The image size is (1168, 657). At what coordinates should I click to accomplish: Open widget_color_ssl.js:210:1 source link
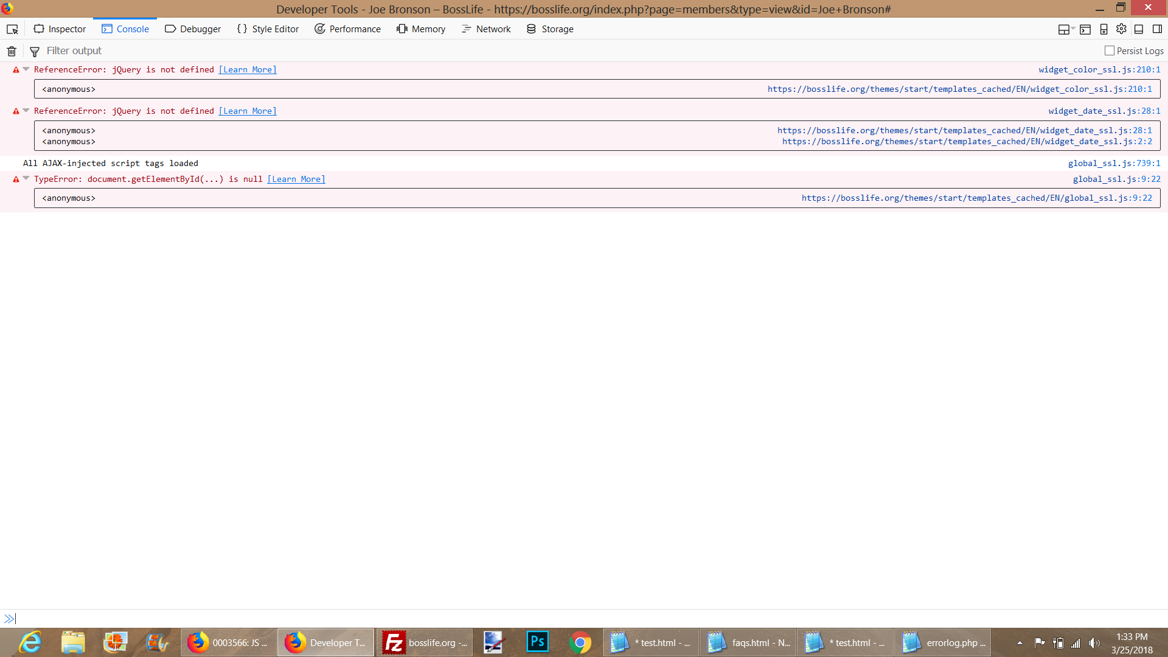pos(1099,69)
